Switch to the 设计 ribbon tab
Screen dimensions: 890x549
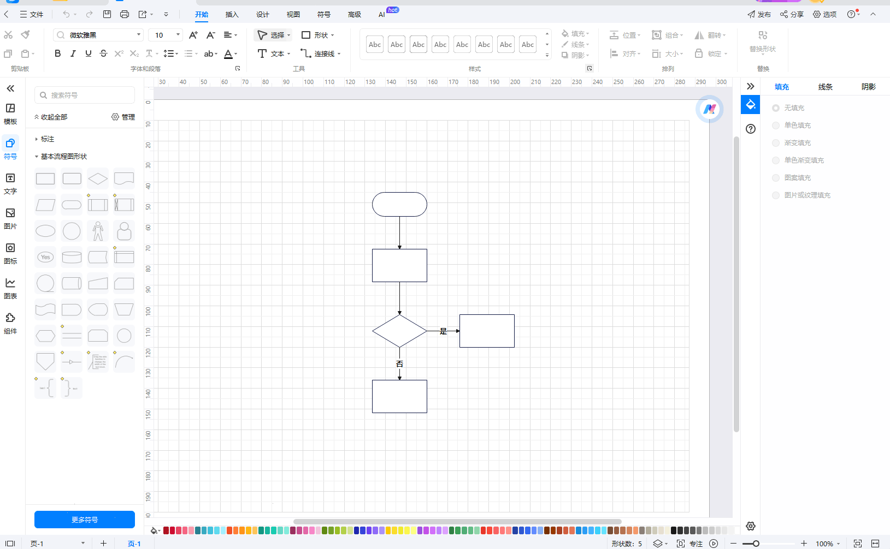263,15
